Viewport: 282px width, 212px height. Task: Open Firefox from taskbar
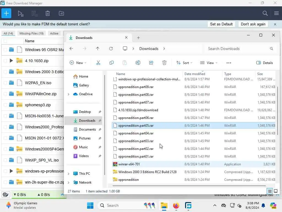176,205
